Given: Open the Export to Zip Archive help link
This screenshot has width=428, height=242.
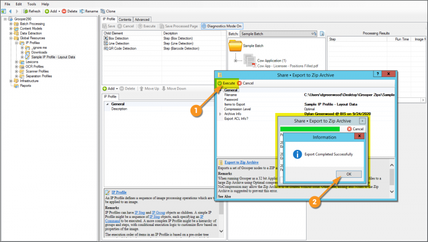Looking at the screenshot, I should pos(242,162).
